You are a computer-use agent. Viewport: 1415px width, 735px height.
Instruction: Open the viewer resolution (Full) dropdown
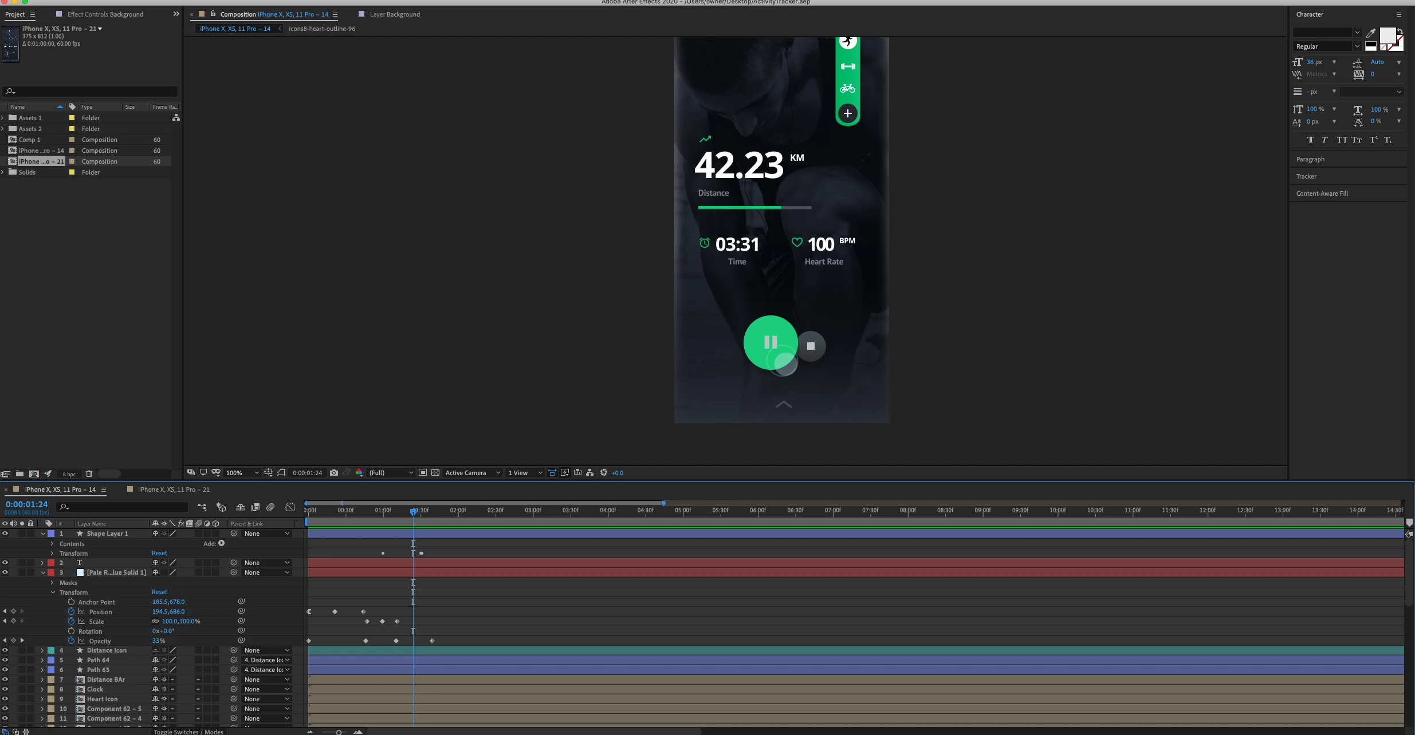pos(391,473)
